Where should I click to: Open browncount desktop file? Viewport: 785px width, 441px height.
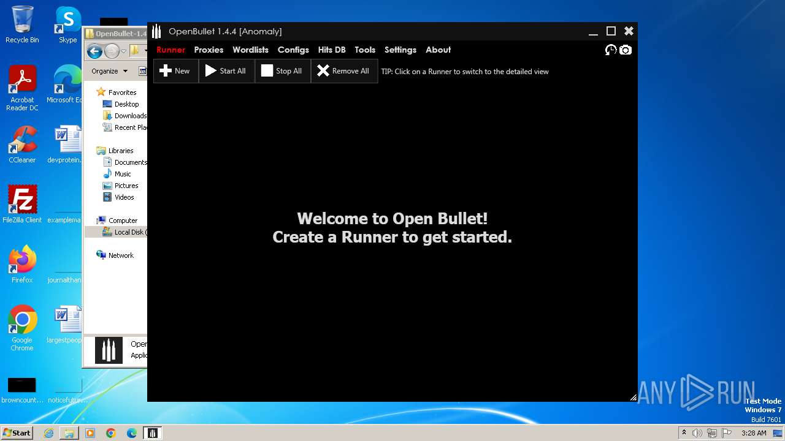click(22, 391)
